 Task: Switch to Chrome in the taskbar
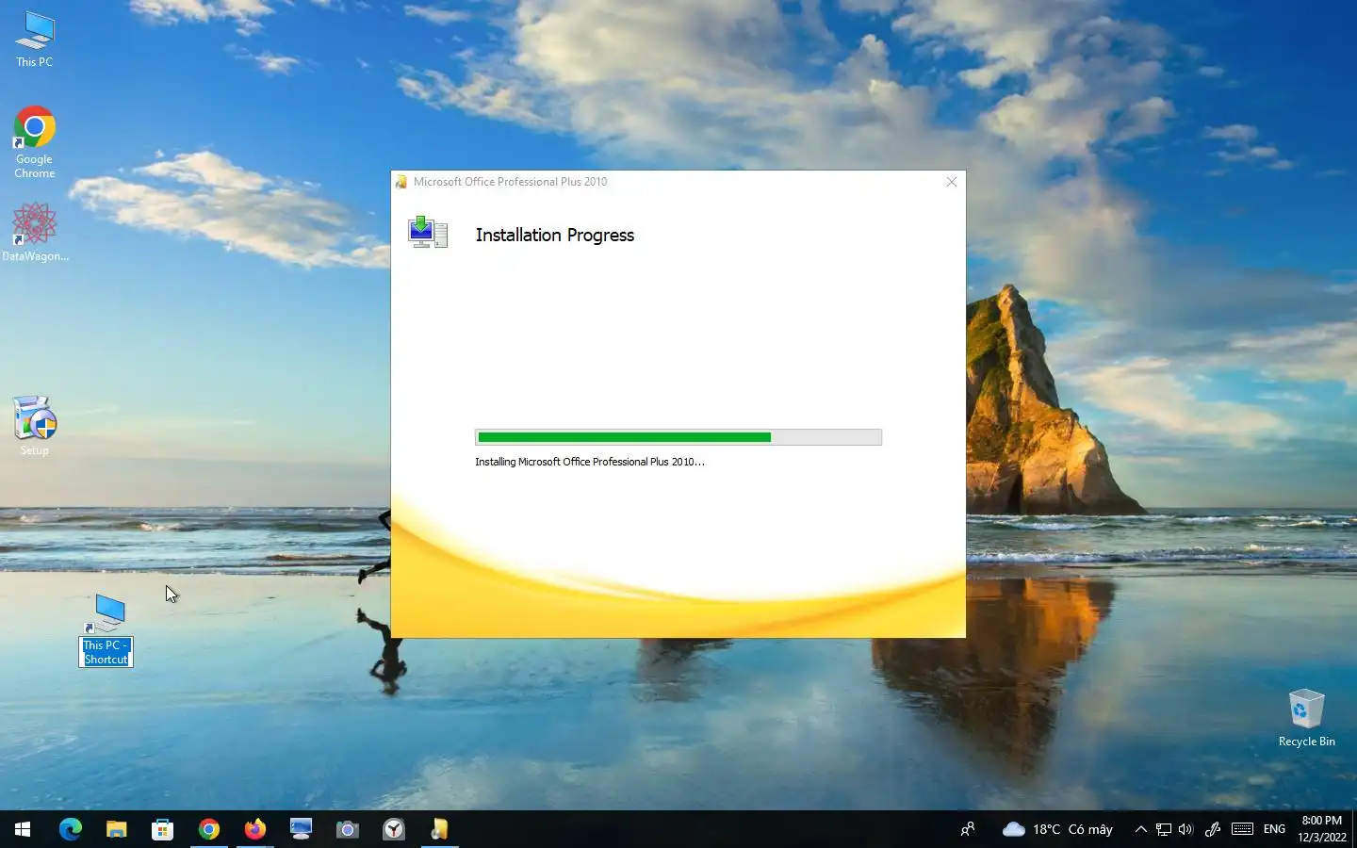[x=208, y=829]
